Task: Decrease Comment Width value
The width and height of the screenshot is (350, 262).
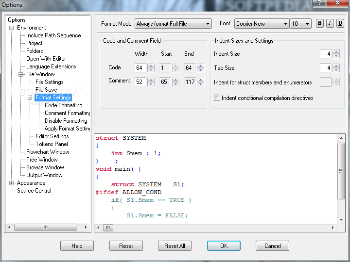Action: pyautogui.click(x=151, y=84)
